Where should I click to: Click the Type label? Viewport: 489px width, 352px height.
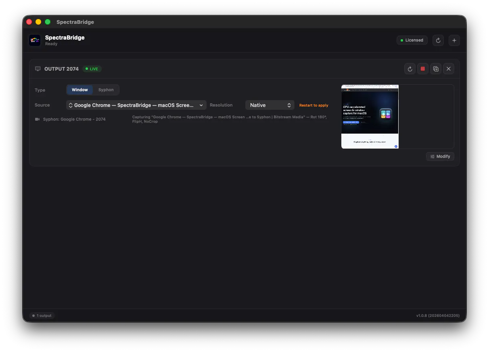(40, 90)
